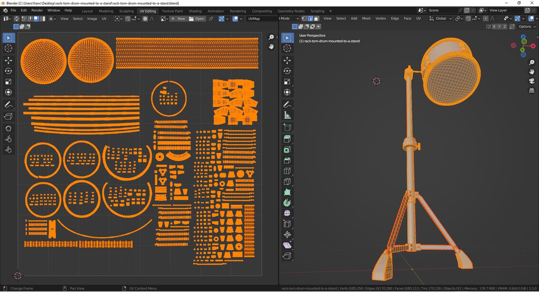Open the Render menu
The height and width of the screenshot is (292, 539).
tap(37, 10)
